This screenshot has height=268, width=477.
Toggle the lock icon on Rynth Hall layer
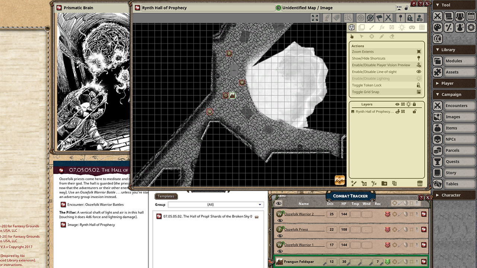point(415,111)
